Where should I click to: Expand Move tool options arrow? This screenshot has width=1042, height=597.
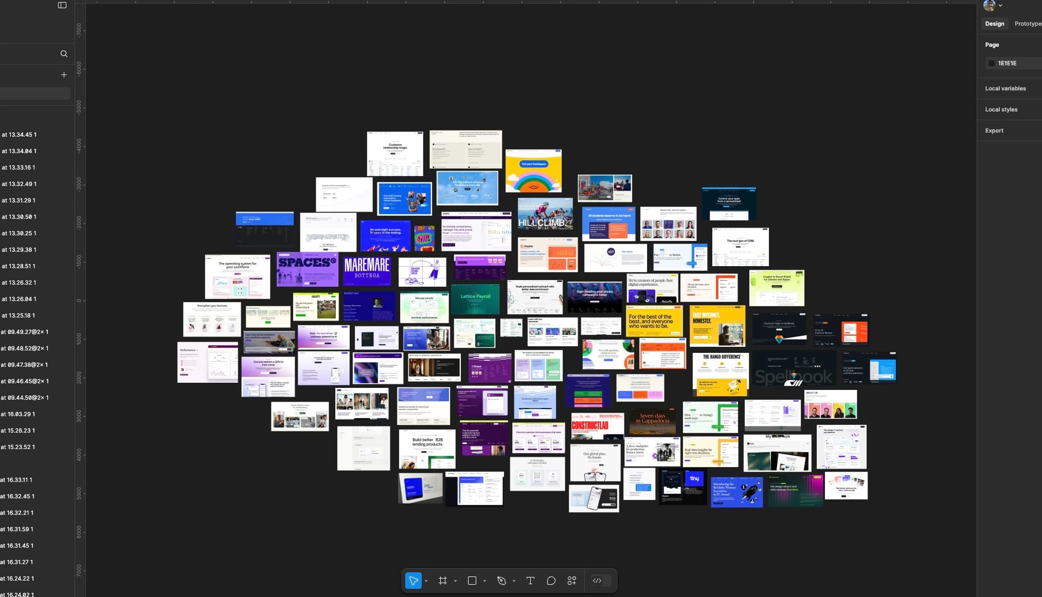426,581
